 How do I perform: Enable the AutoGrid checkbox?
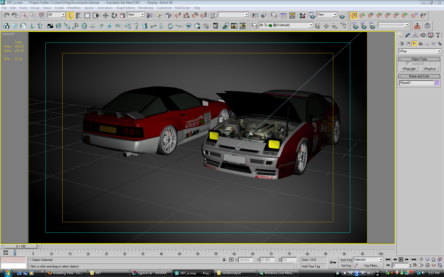[x=408, y=64]
